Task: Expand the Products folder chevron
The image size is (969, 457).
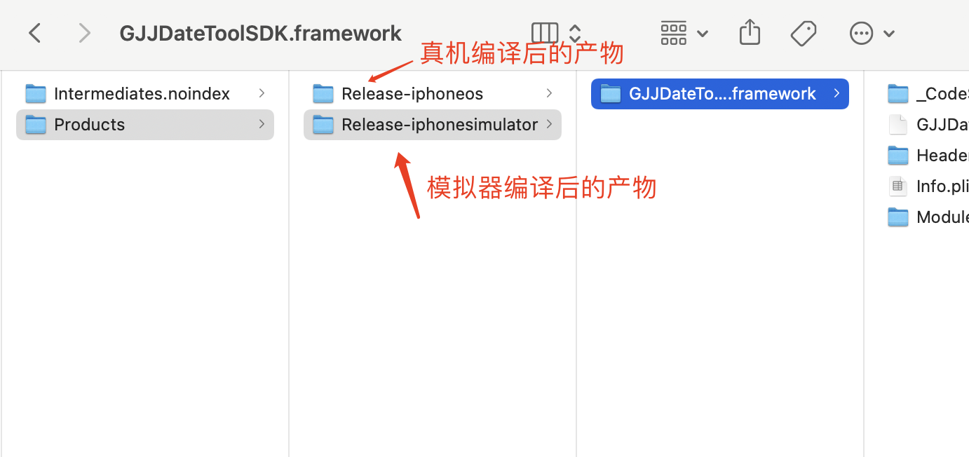Action: pyautogui.click(x=262, y=124)
